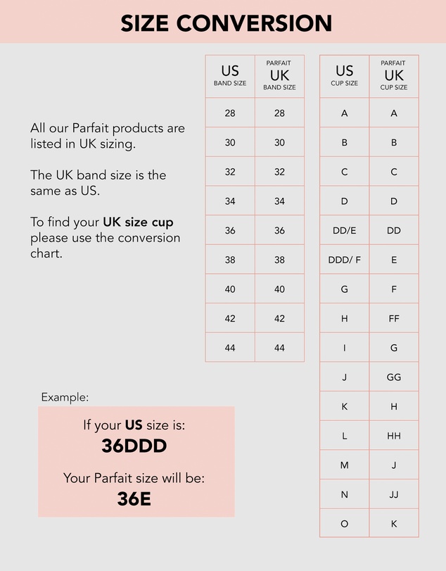Viewport: 446px width, 571px height.
Task: Click the US BAND SIZE column header
Action: tap(230, 76)
